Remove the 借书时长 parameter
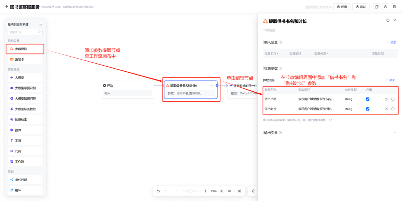Screen dimensions: 403x201 [x=393, y=109]
